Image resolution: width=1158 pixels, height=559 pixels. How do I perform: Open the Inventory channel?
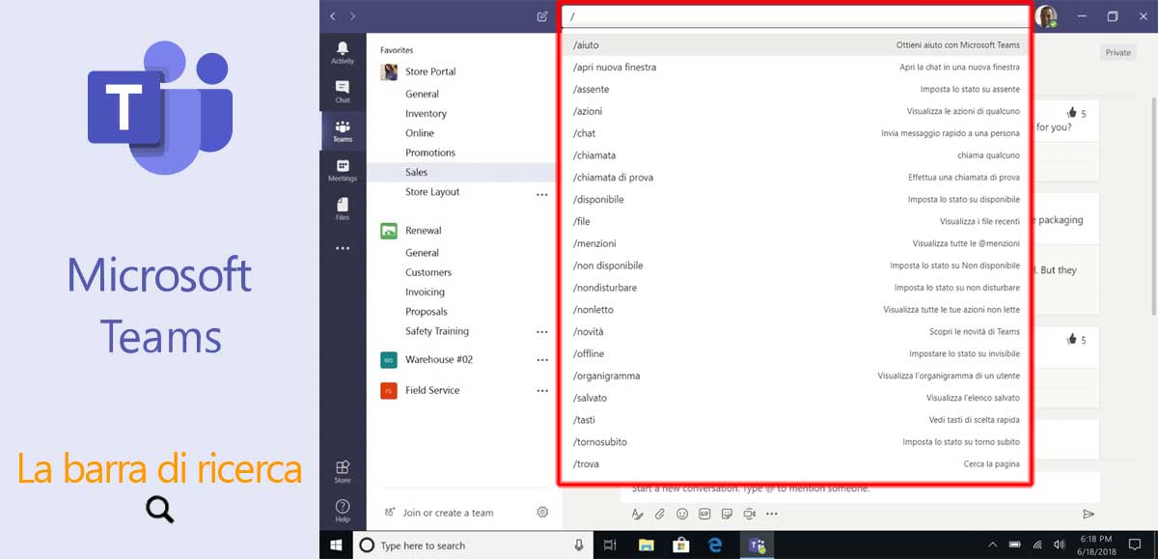[x=426, y=114]
